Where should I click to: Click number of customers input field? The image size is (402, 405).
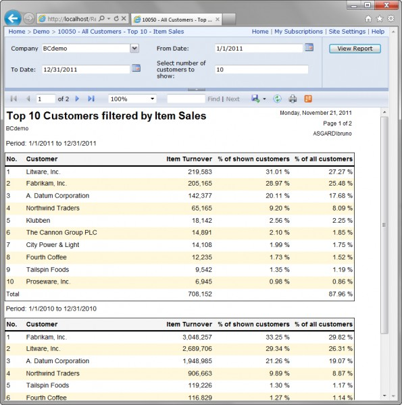coord(261,70)
